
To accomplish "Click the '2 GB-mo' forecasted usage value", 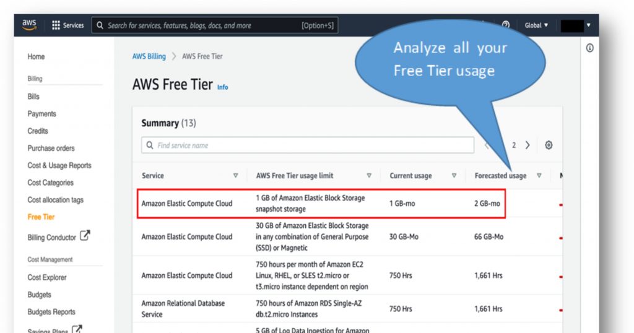I will 487,203.
